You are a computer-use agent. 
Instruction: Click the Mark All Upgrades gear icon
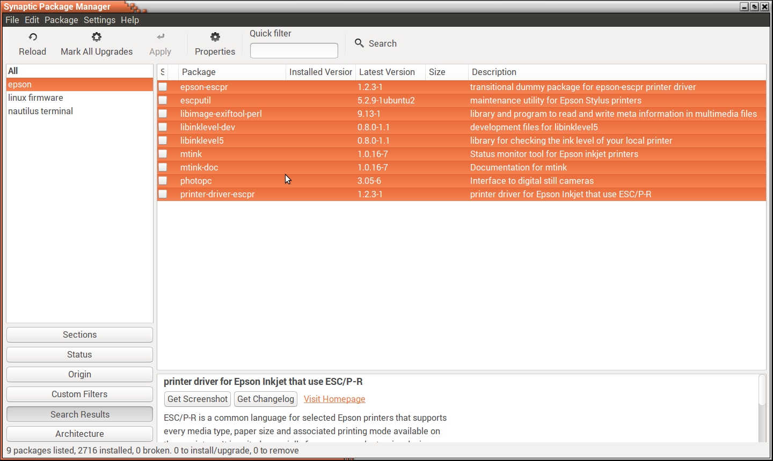tap(97, 37)
